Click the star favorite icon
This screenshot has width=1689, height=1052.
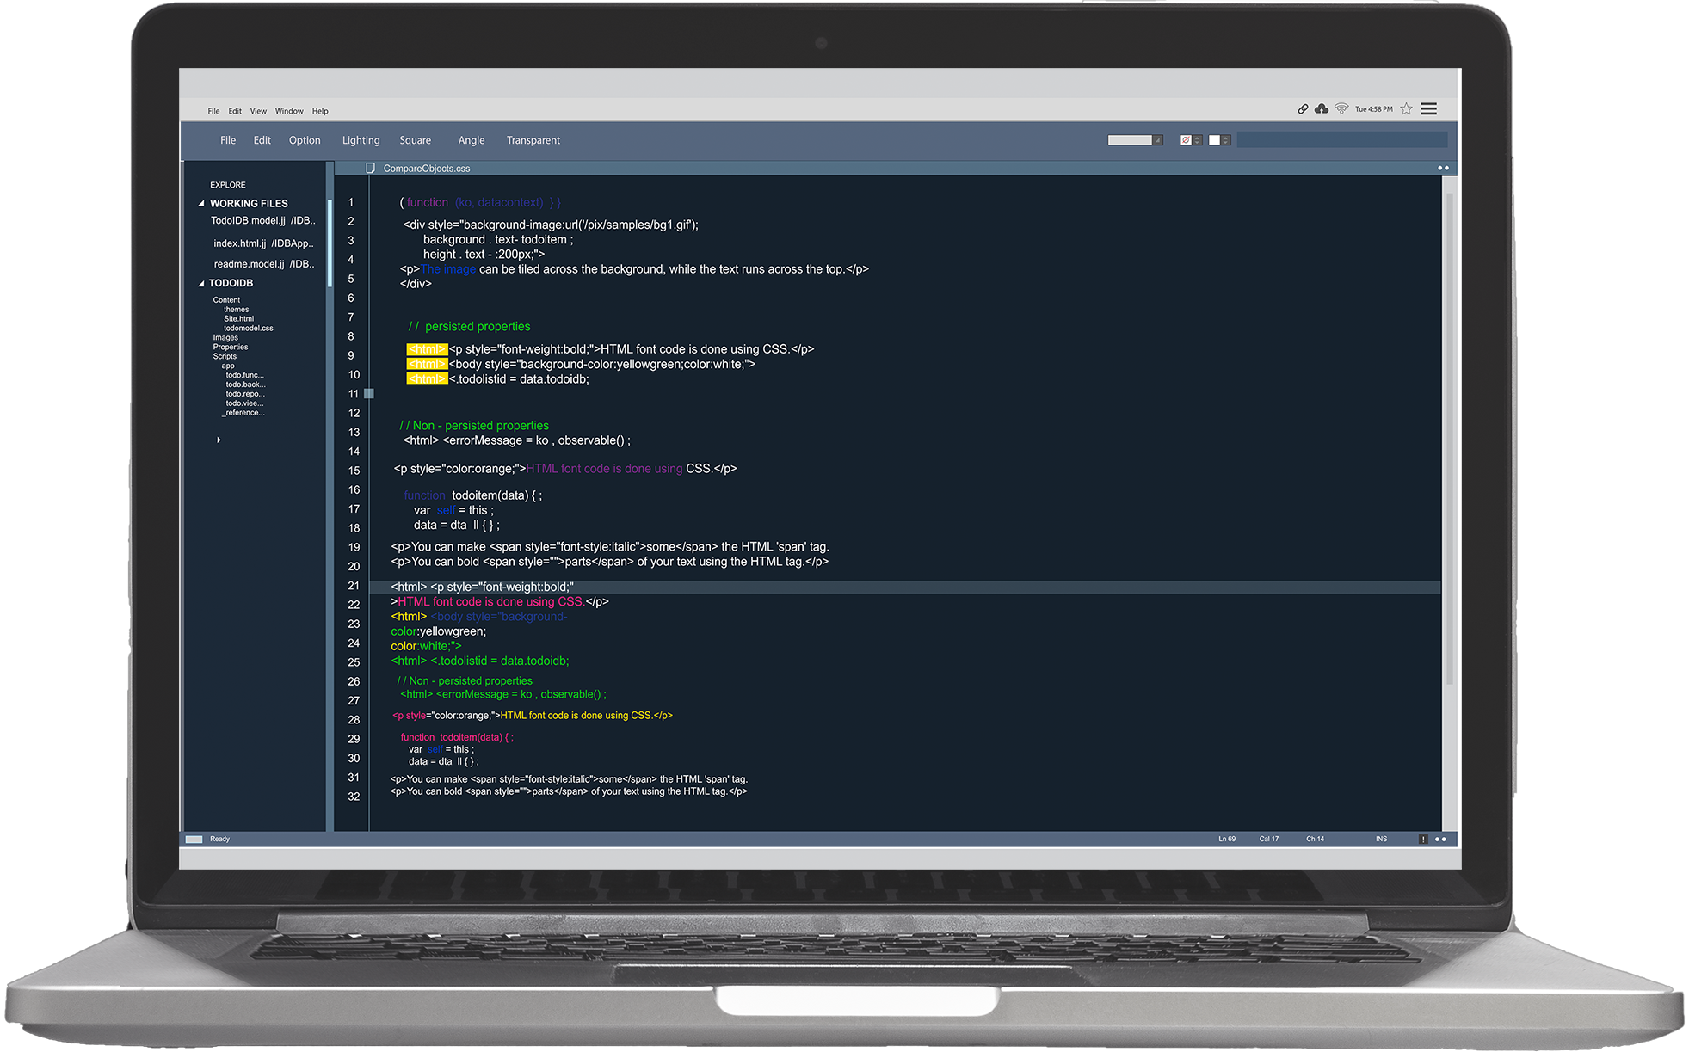1406,109
